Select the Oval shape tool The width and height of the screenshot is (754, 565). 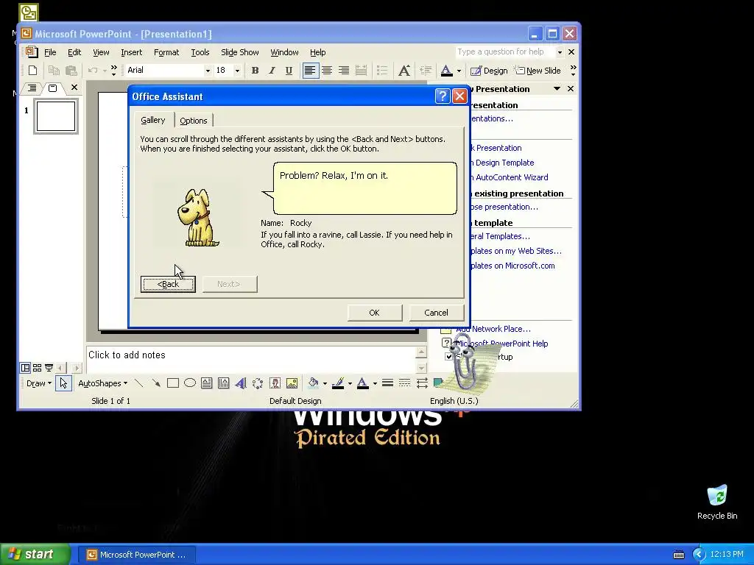click(x=190, y=383)
